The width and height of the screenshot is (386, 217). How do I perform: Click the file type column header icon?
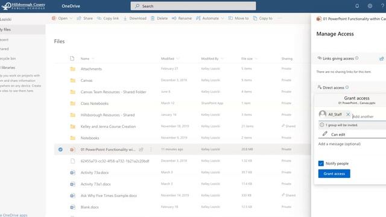(72, 58)
